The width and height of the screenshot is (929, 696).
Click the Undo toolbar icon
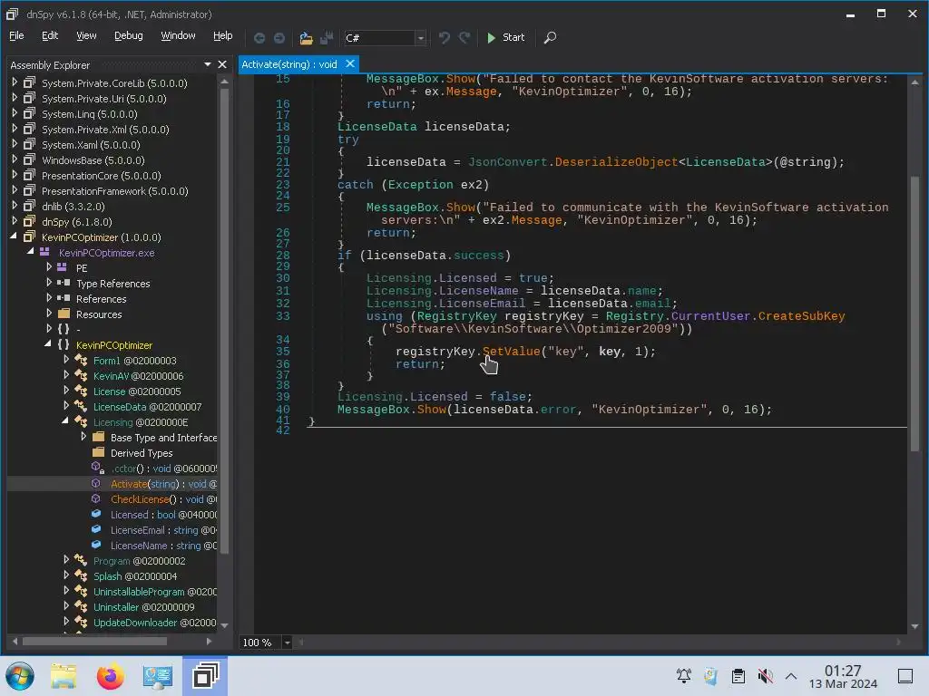444,38
